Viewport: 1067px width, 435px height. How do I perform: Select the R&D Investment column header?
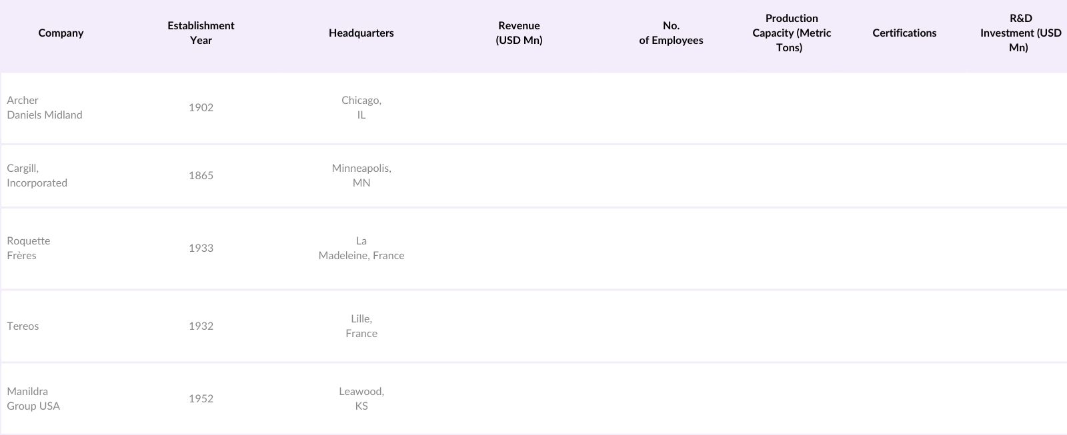point(1020,33)
